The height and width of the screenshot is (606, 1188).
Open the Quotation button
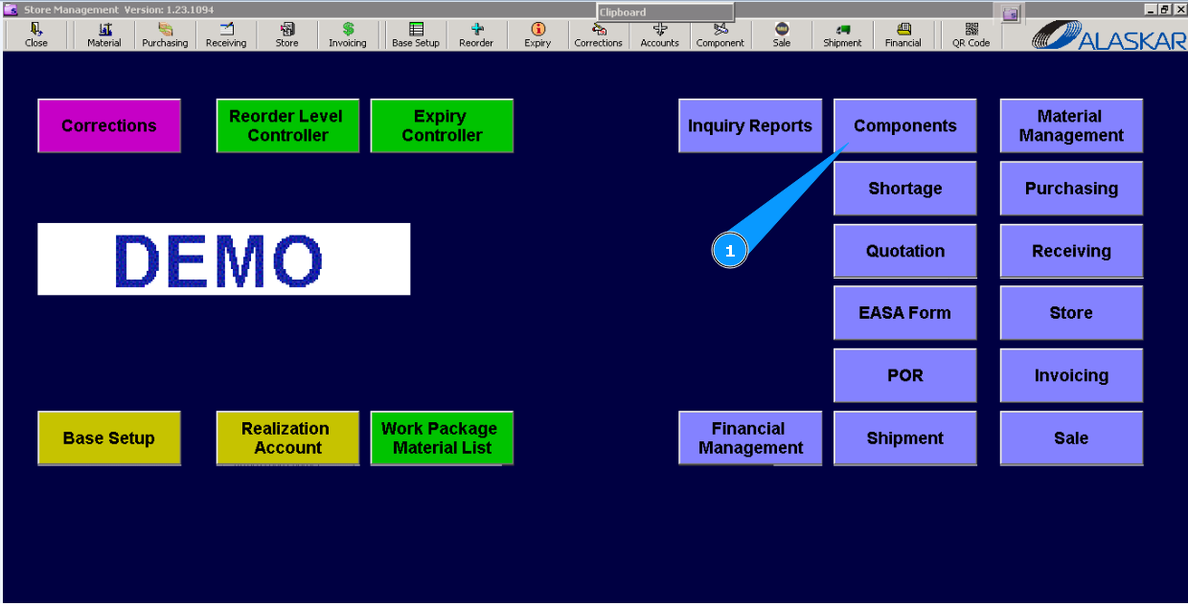[905, 251]
